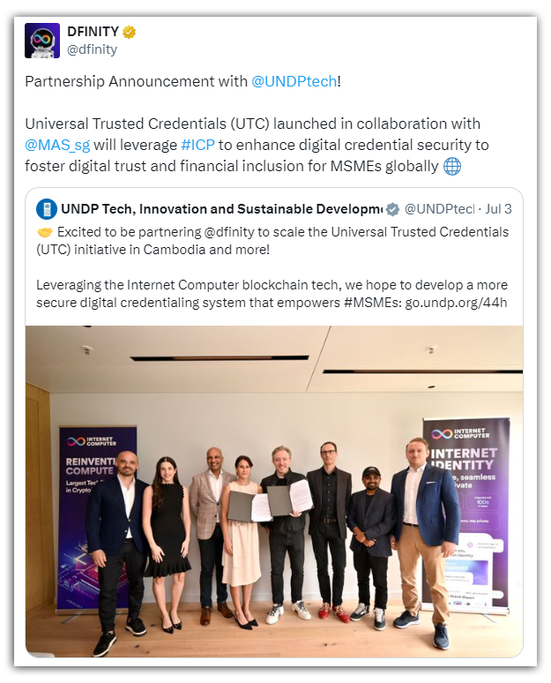551x683 pixels.
Task: Click the @UNDPtech handle in quoted post header
Action: (438, 209)
